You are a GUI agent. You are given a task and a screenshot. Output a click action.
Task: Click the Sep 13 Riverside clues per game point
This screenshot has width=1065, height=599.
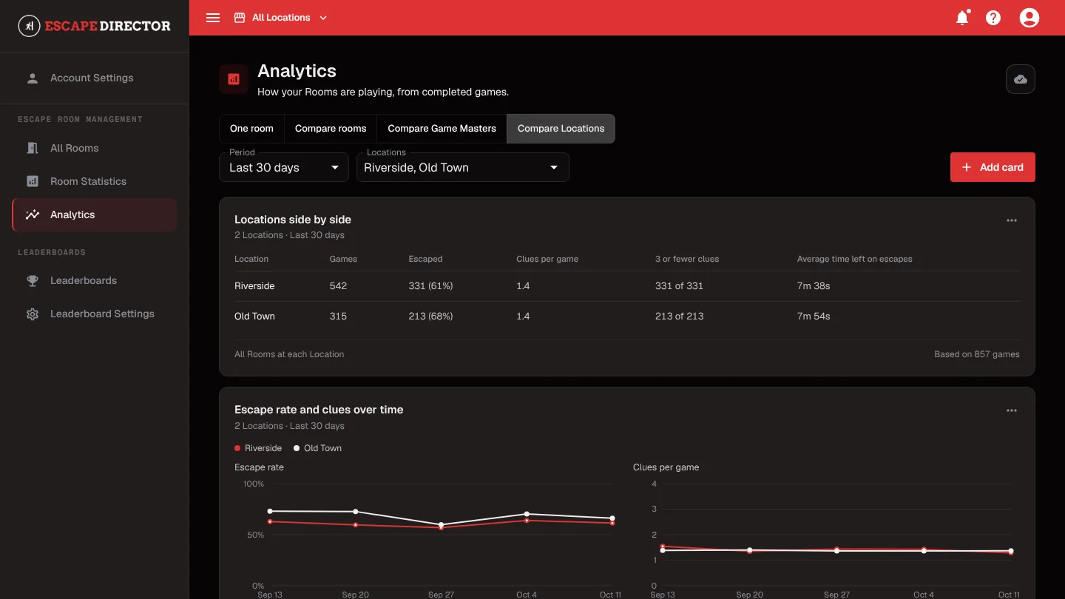click(x=663, y=546)
